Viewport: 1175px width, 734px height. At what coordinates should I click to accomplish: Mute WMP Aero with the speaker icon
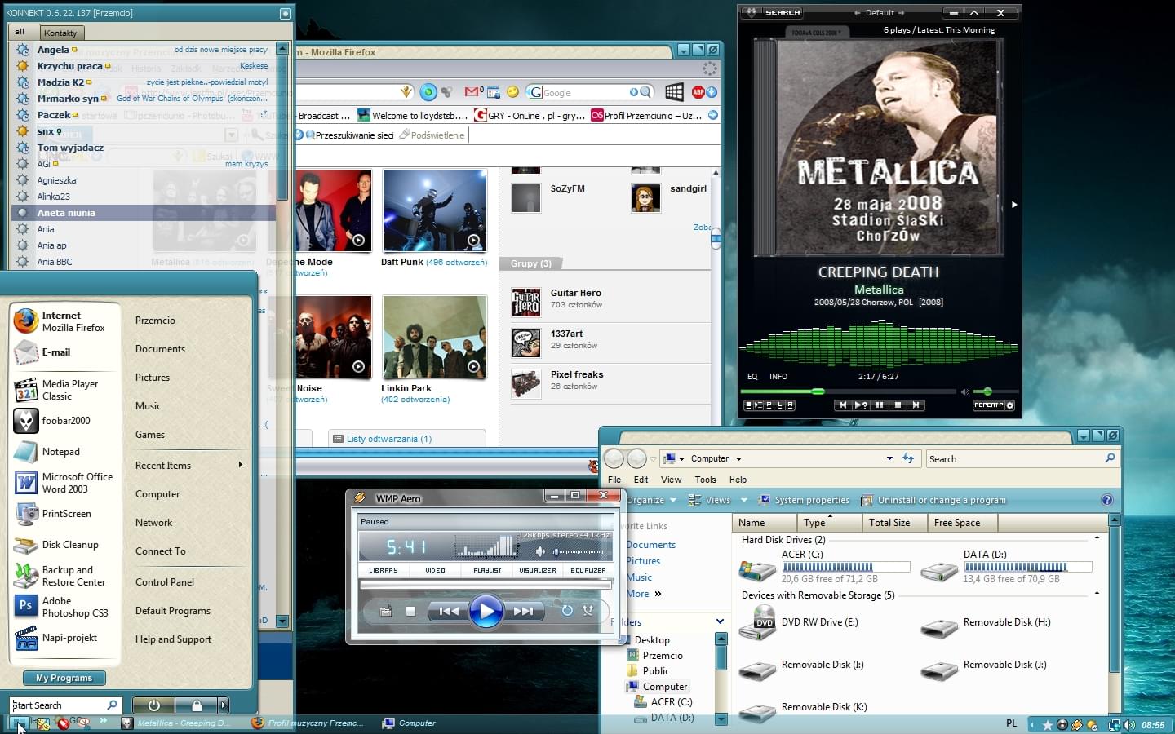pos(540,551)
